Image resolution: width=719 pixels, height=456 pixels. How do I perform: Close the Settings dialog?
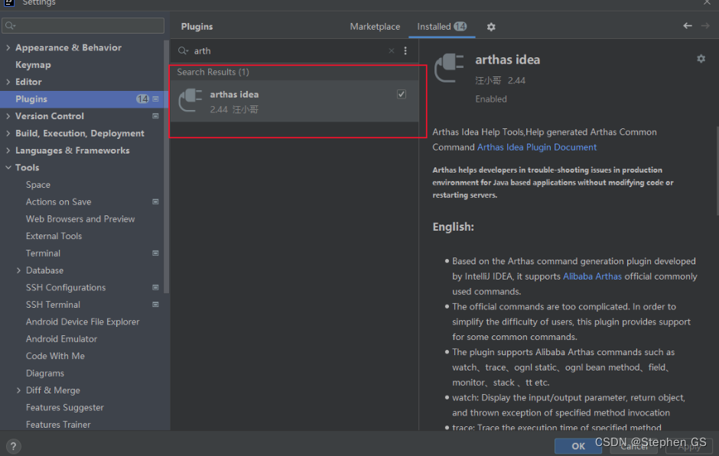coord(707,2)
